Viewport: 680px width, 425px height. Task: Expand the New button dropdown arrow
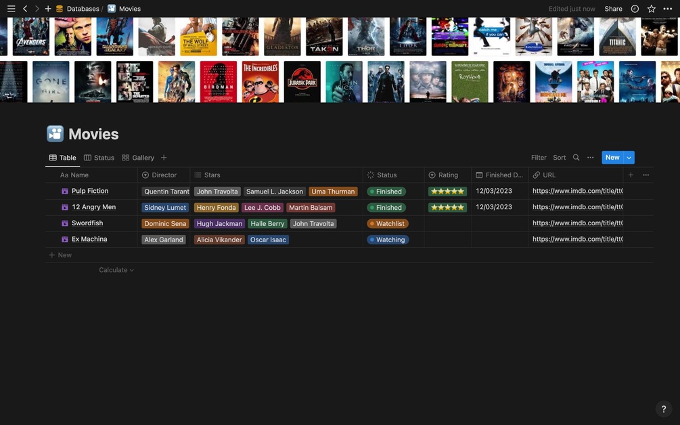coord(629,158)
